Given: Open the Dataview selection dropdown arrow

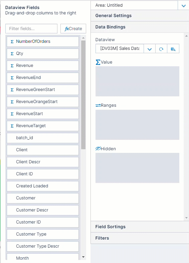Looking at the screenshot, I should 150,49.
